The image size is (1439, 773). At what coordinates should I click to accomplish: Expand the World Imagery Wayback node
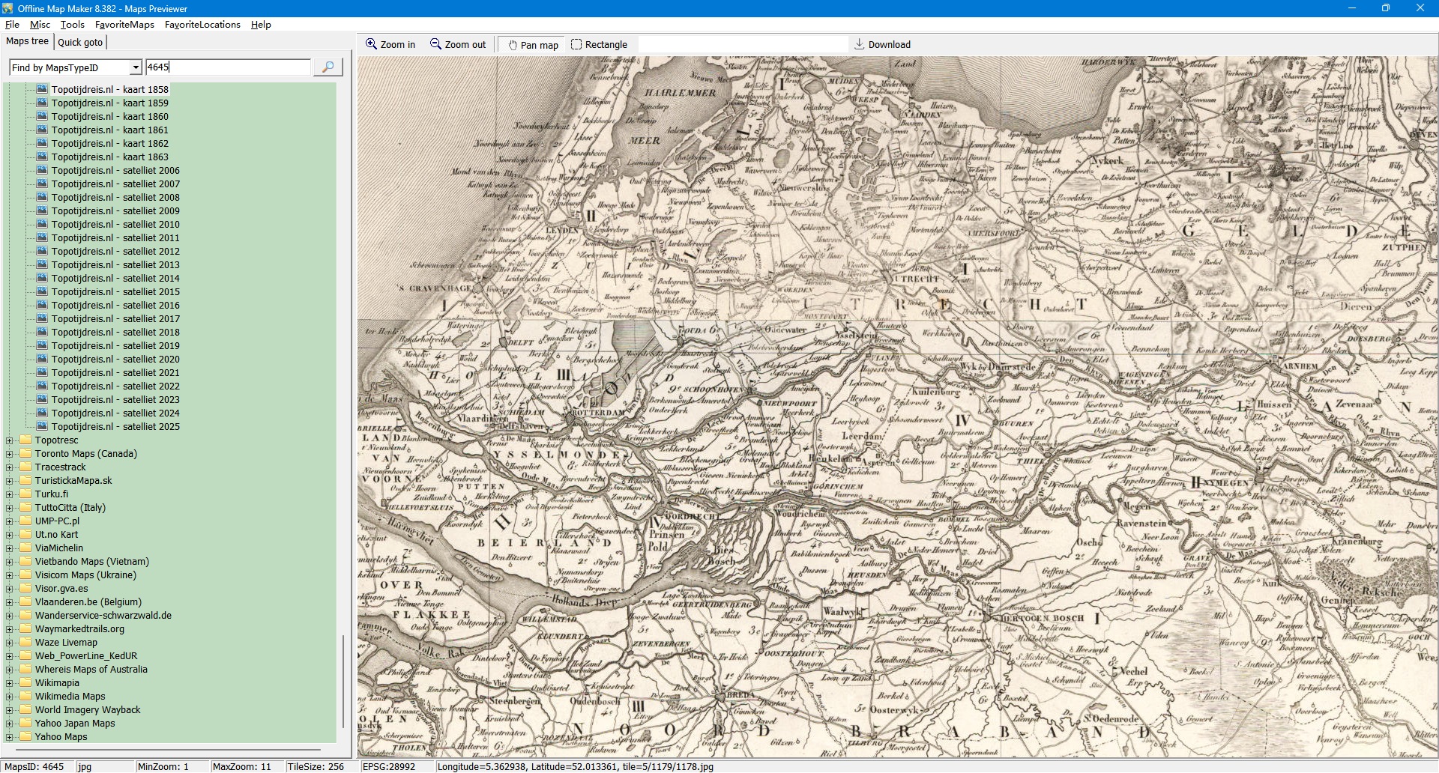[10, 710]
